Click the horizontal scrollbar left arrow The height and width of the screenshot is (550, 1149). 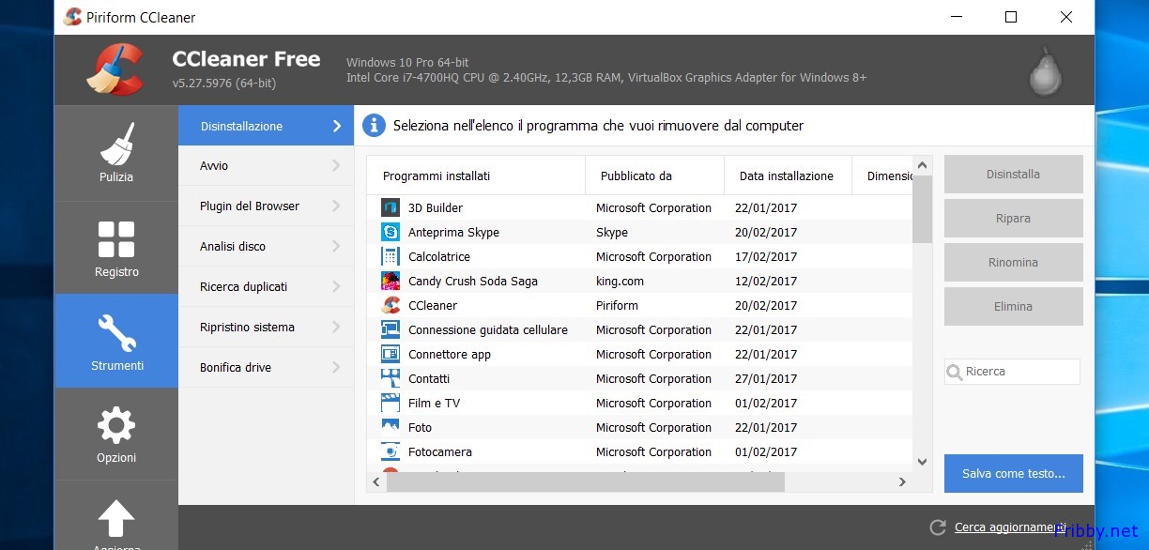(x=376, y=481)
